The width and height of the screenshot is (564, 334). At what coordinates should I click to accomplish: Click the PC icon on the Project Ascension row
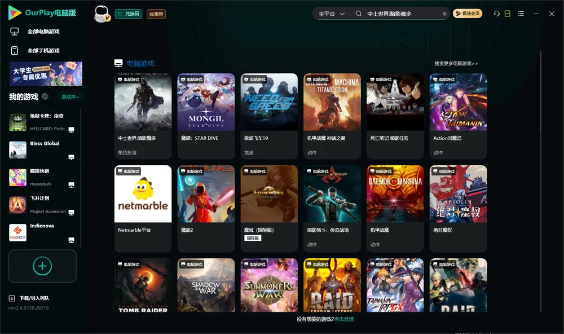point(71,212)
